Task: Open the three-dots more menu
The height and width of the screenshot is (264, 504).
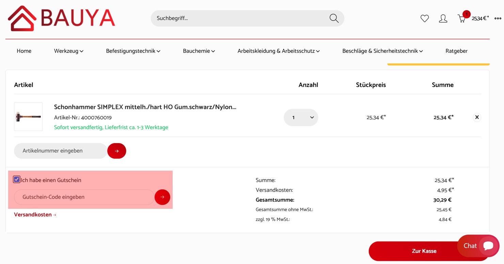Action: click(x=498, y=18)
